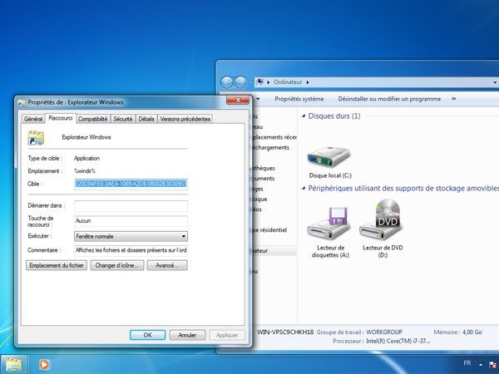Click the %windir% location value
Screen dimensions: 499x374
tap(85, 171)
